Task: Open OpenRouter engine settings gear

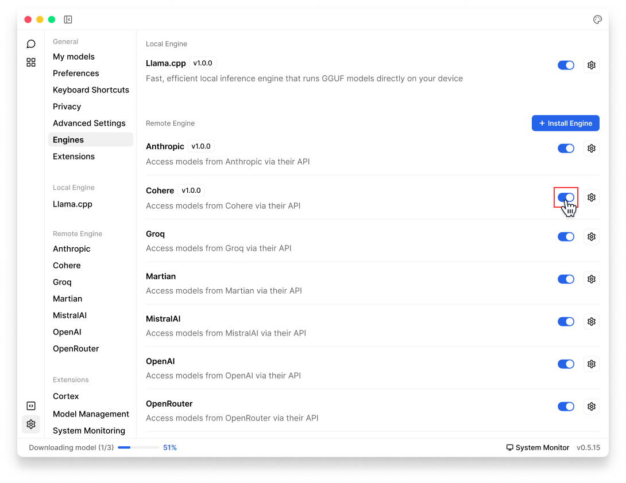Action: pyautogui.click(x=592, y=407)
